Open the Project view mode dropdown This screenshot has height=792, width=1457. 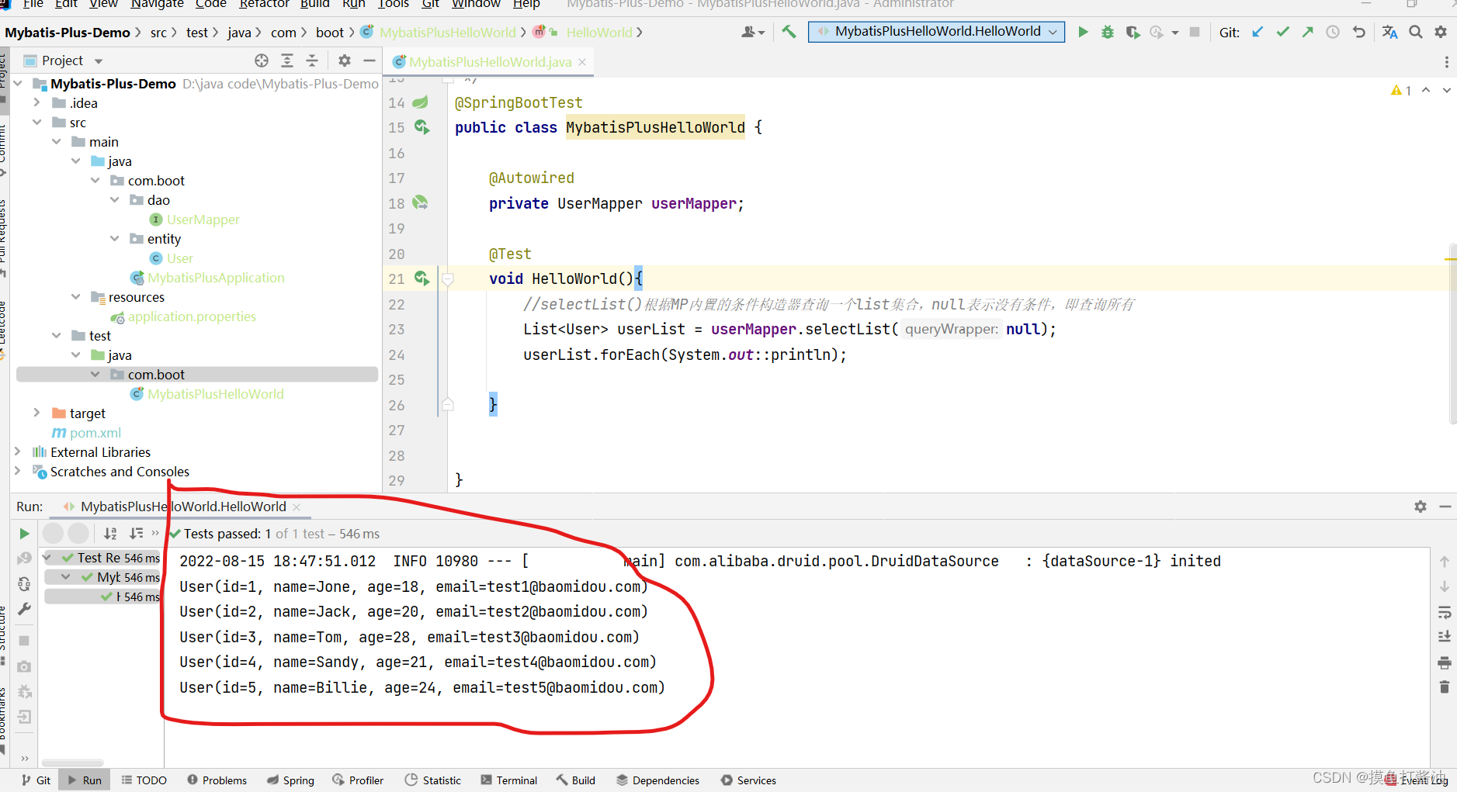(99, 61)
